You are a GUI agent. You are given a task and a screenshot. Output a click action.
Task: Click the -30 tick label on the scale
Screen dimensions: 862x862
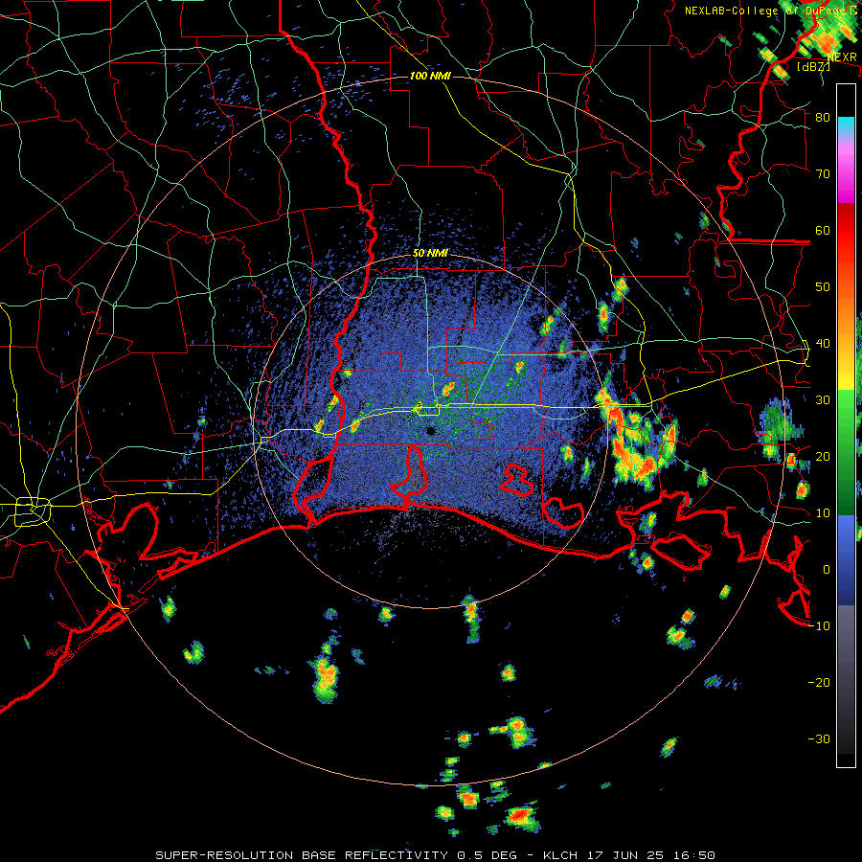(819, 739)
